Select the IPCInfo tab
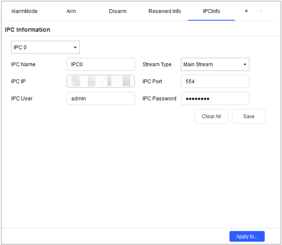Screen dimensions: 282x245 point(211,11)
